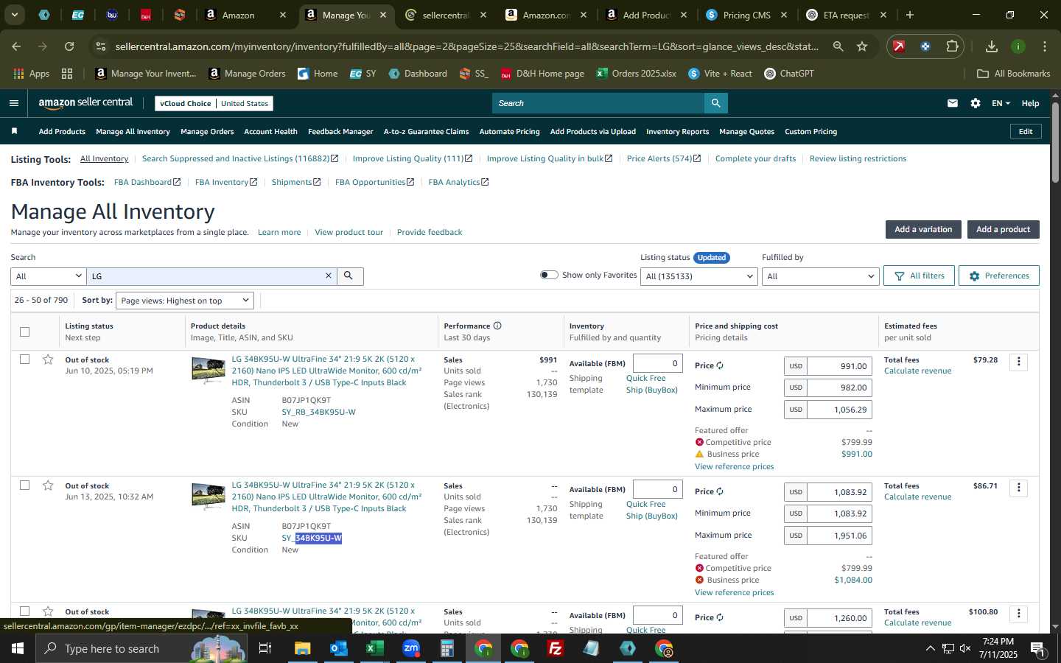Select checkbox for SY_RB_34BK95U-W listing
The image size is (1061, 663).
point(25,359)
